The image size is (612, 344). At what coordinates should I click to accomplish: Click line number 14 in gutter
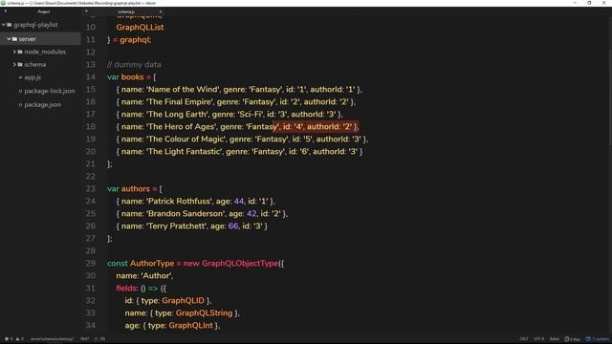[x=91, y=77]
